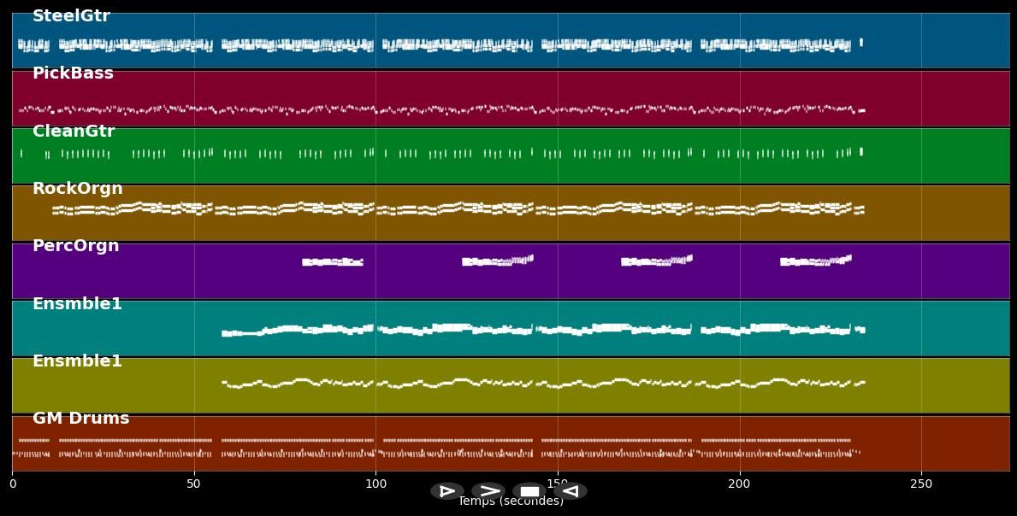The image size is (1017, 516).
Task: Click the 200 second tick label
Action: [x=739, y=484]
